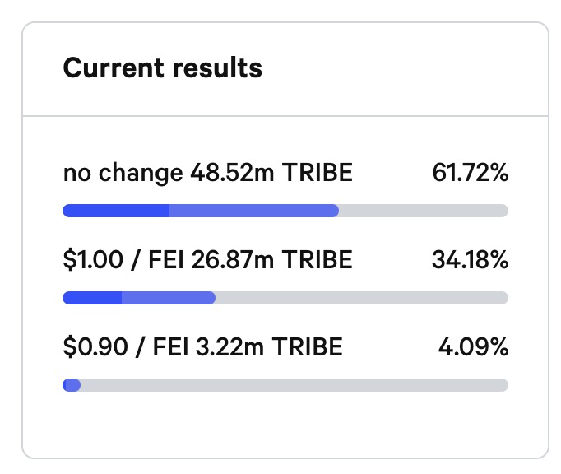The width and height of the screenshot is (561, 474).
Task: Click dark blue segment of $1.00 / FEI bar
Action: tap(92, 298)
